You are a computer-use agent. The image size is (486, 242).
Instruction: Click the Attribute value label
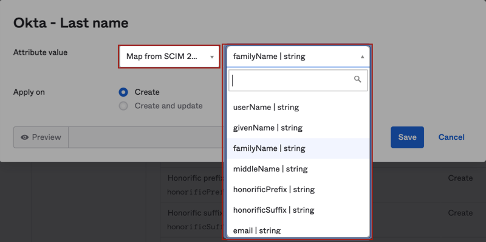[x=40, y=52]
